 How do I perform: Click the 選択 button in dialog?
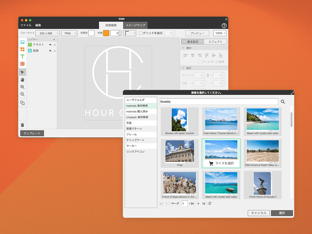pyautogui.click(x=282, y=213)
